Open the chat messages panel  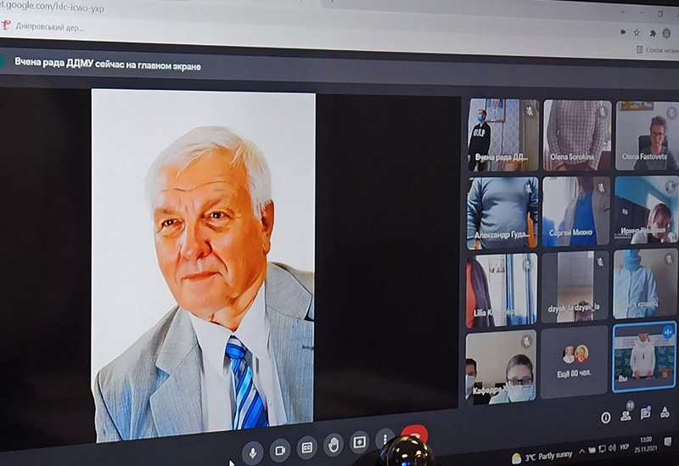(646, 414)
